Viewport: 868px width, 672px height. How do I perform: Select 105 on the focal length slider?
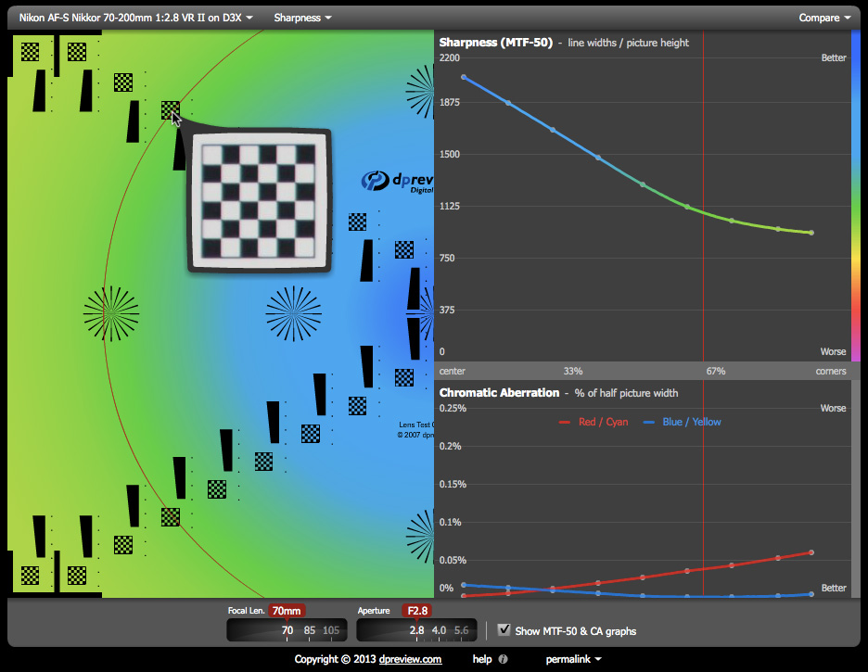(331, 630)
